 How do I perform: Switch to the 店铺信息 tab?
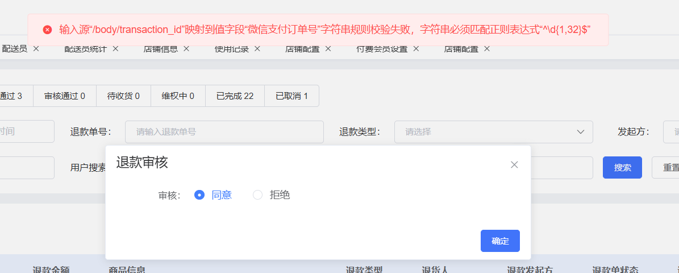tap(161, 48)
